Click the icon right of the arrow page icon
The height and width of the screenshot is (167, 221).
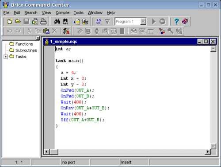pos(85,22)
